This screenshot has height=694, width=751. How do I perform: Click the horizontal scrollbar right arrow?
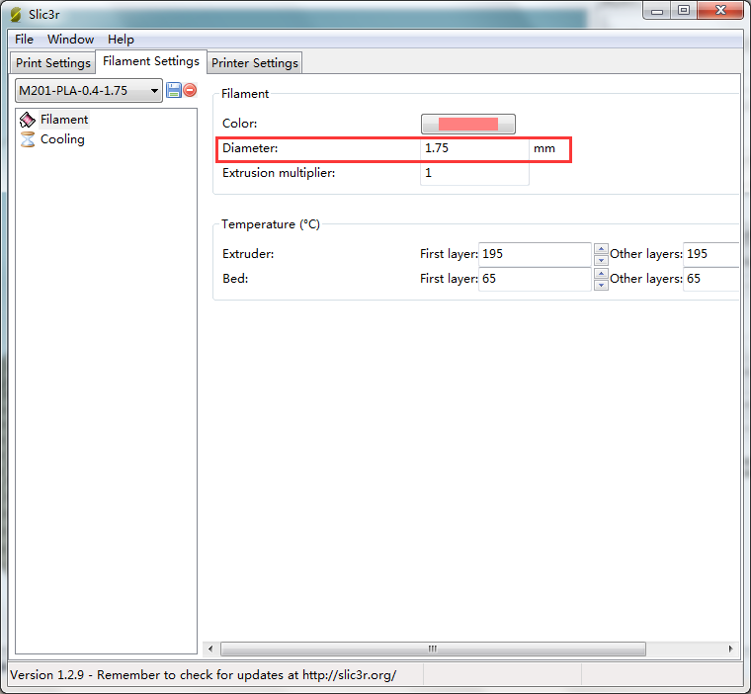point(731,649)
